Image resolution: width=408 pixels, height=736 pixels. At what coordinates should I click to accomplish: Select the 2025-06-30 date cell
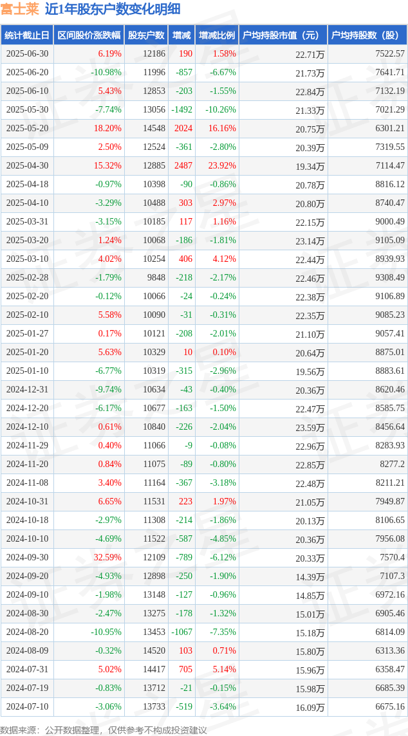click(27, 54)
